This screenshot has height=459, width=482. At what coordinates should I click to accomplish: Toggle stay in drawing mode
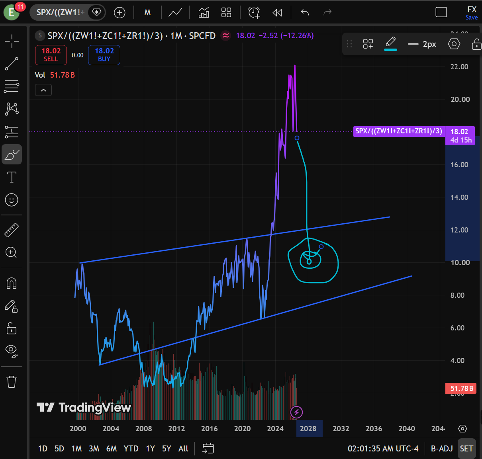[x=12, y=306]
